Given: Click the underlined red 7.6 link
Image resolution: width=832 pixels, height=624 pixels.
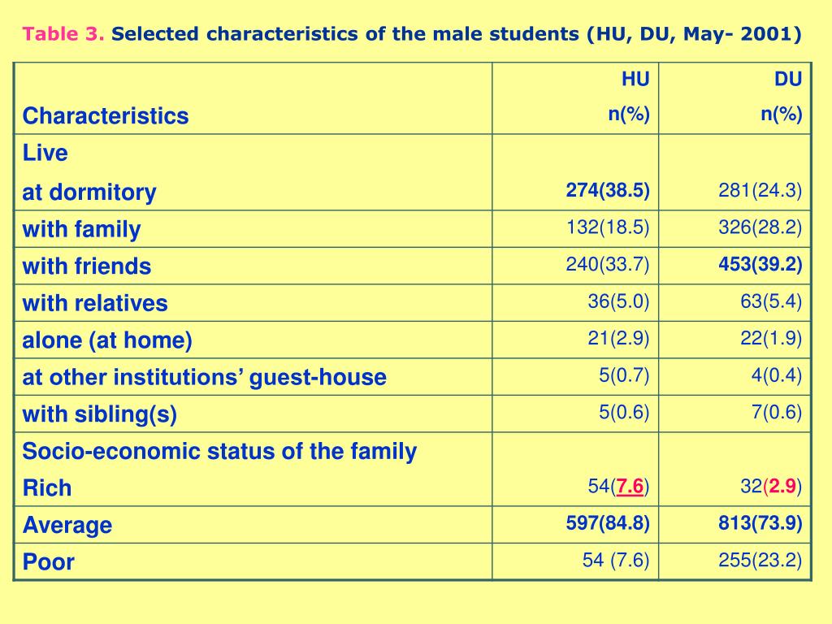Looking at the screenshot, I should click(630, 486).
